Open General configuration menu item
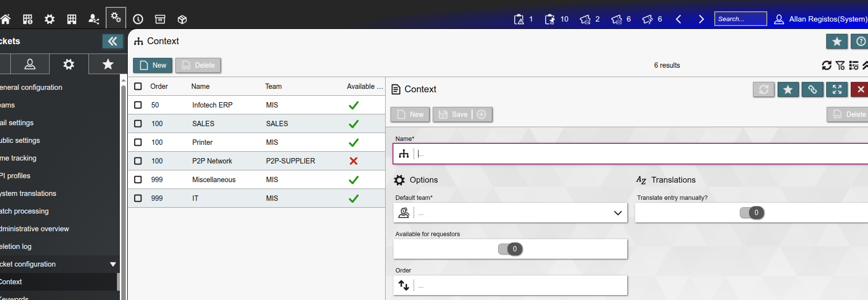This screenshot has height=300, width=868. 31,87
